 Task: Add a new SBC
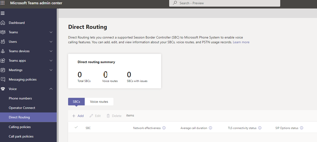tap(78, 116)
